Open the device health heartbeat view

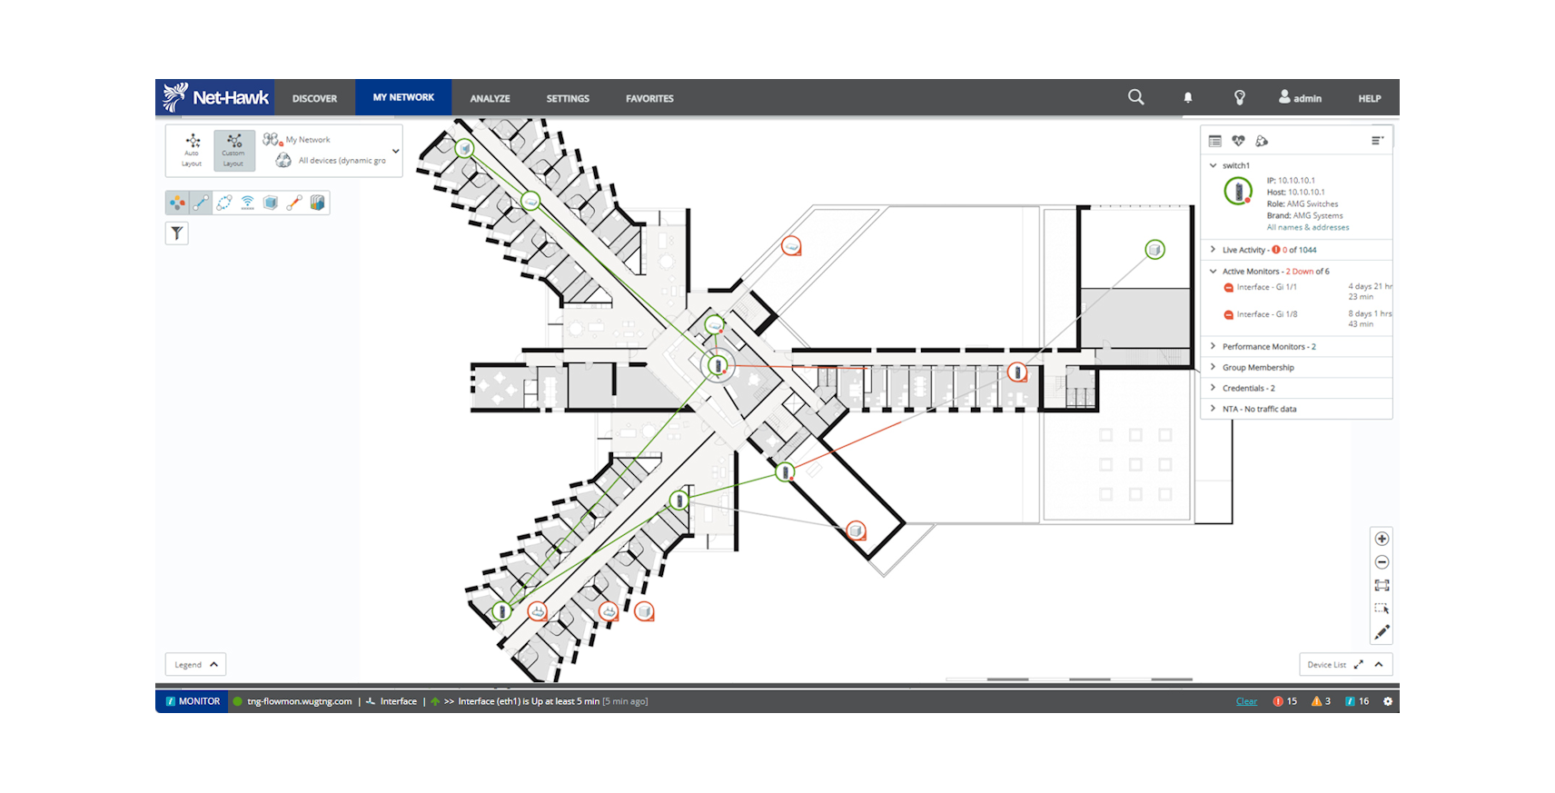[1238, 141]
